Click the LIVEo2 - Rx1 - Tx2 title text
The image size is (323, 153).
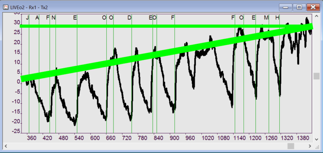point(29,8)
